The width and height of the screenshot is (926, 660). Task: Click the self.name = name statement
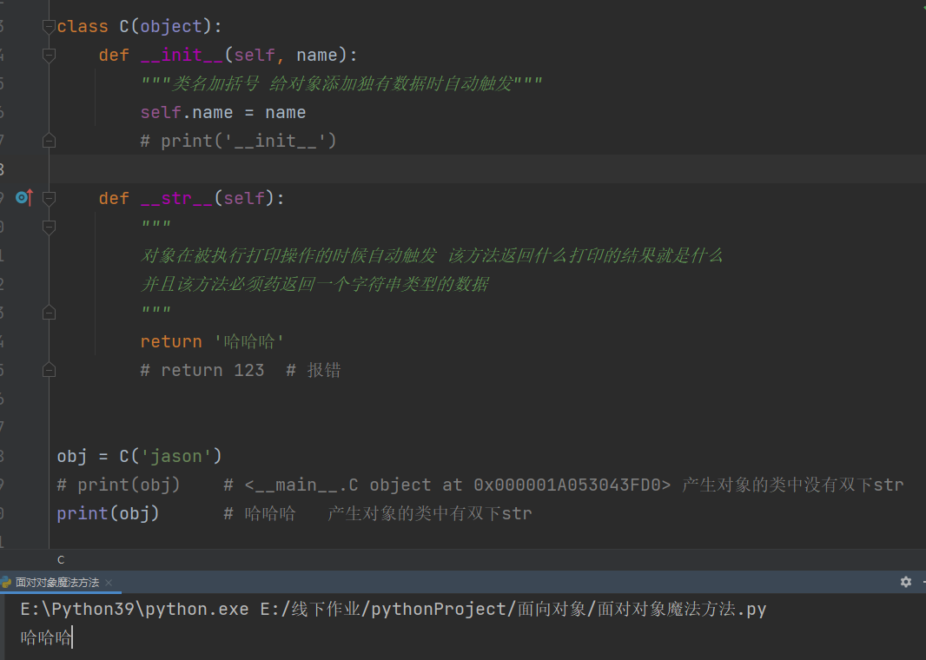pos(223,113)
